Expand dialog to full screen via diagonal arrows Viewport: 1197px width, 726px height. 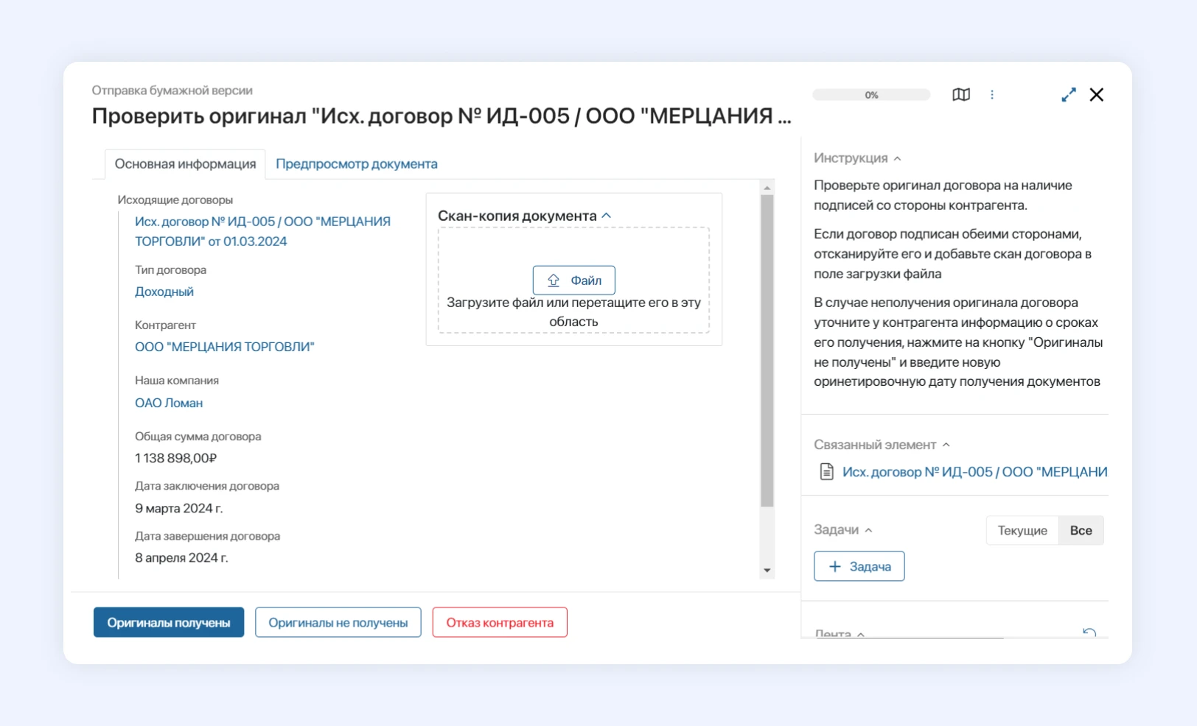coord(1068,94)
